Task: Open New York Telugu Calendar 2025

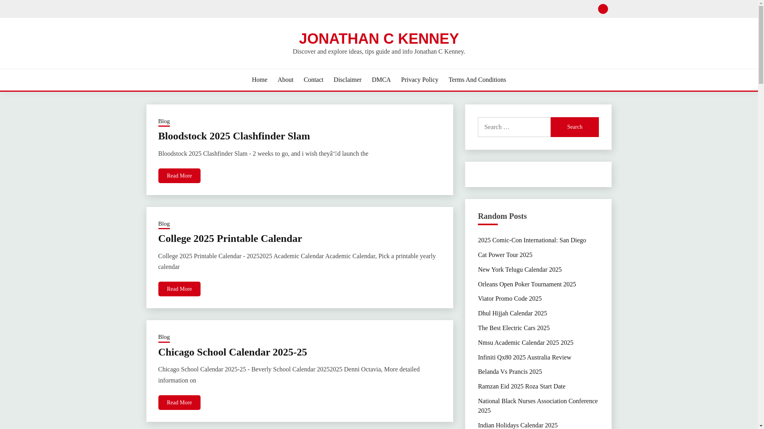Action: click(x=520, y=270)
